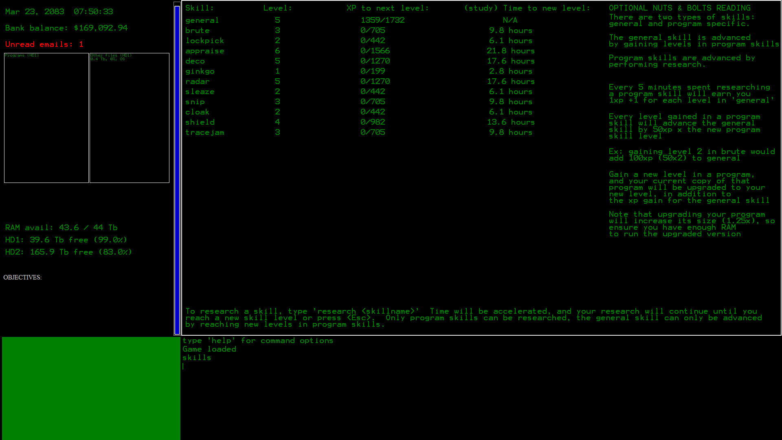Viewport: 782px width, 440px height.
Task: Select the 'brute' skill row
Action: tap(197, 30)
